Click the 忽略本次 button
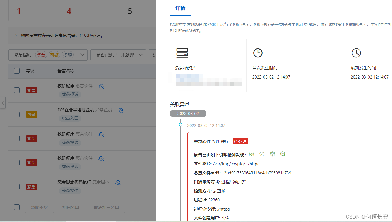Screen dimensions: 392x222 coord(39,207)
